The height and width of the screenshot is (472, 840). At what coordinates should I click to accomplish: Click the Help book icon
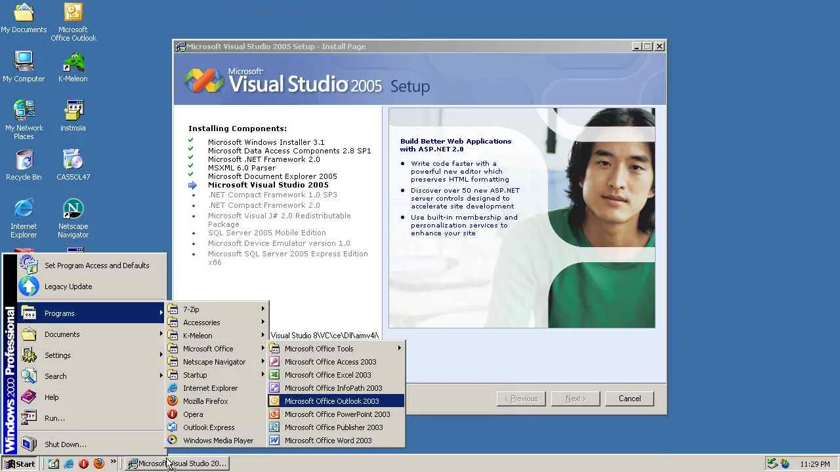(28, 397)
